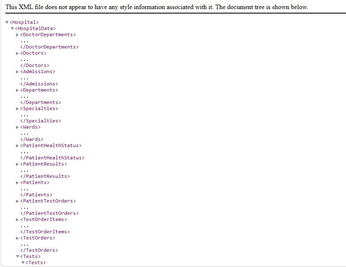Collapse the inner nested Tests node
346x267 pixels.
pyautogui.click(x=23, y=262)
